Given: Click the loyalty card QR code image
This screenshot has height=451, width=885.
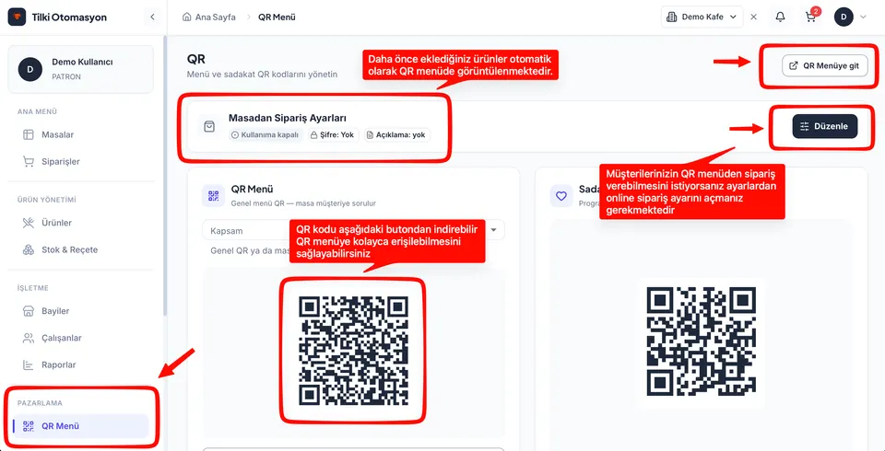Looking at the screenshot, I should point(701,341).
